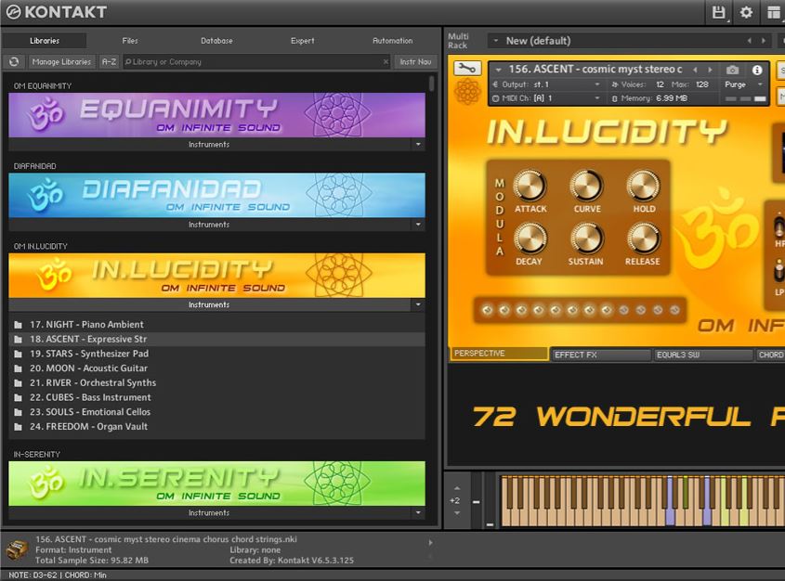
Task: Show instrument info icon
Action: 757,70
